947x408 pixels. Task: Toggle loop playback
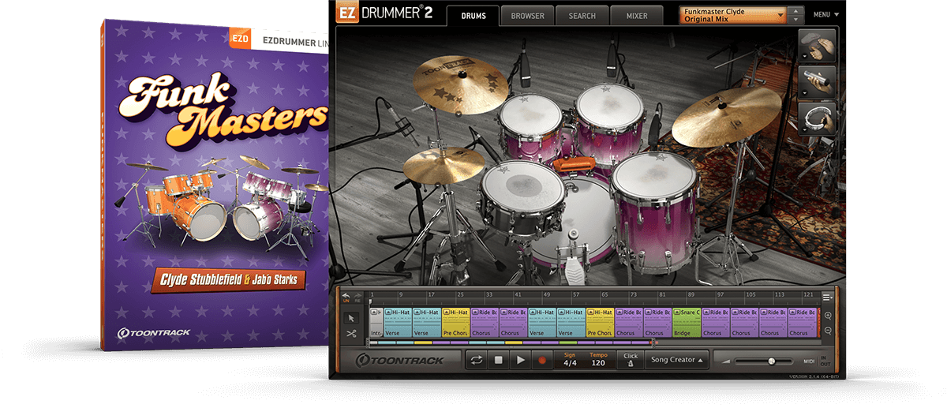pos(476,361)
